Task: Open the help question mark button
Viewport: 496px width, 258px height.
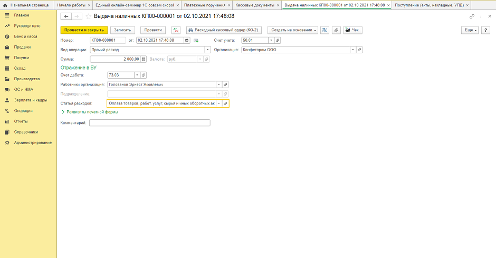Action: pyautogui.click(x=487, y=30)
